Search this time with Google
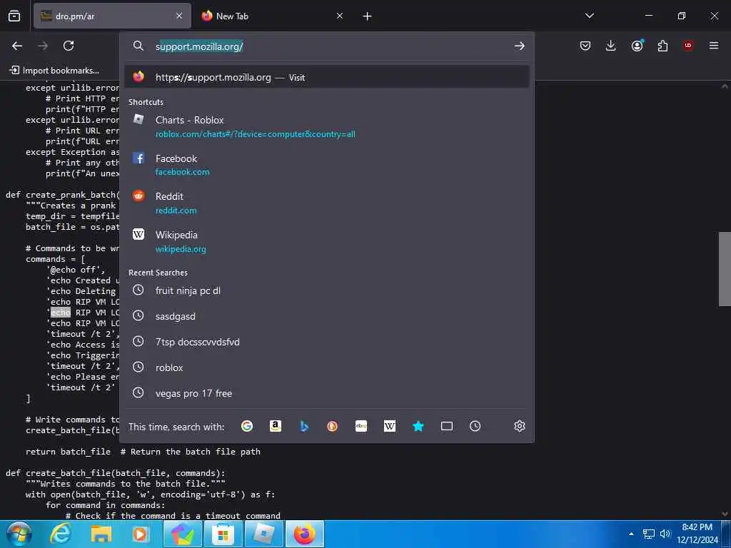 pos(247,426)
